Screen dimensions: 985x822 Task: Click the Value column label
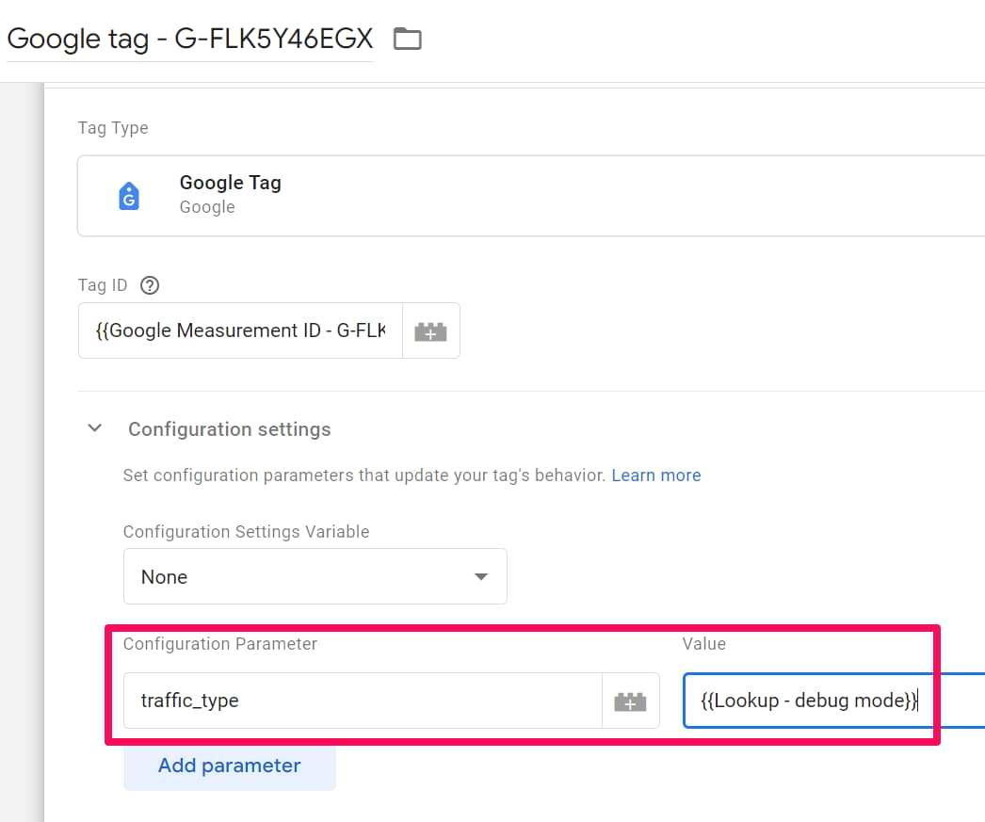[703, 644]
